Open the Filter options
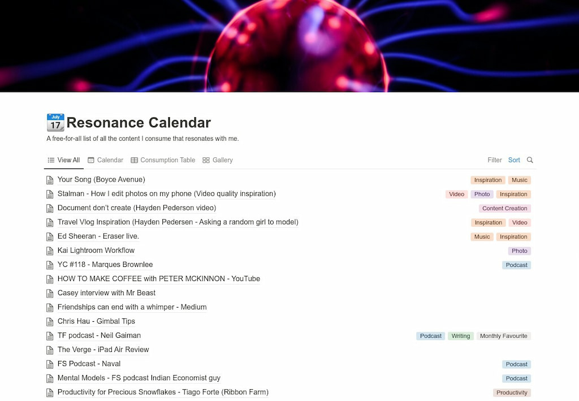 [x=494, y=160]
